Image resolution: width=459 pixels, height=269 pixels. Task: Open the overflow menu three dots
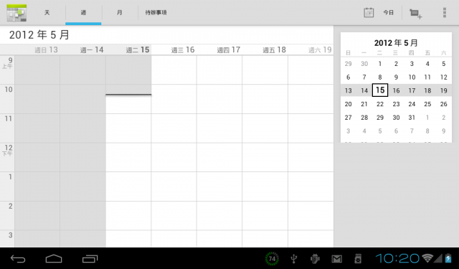click(x=445, y=13)
